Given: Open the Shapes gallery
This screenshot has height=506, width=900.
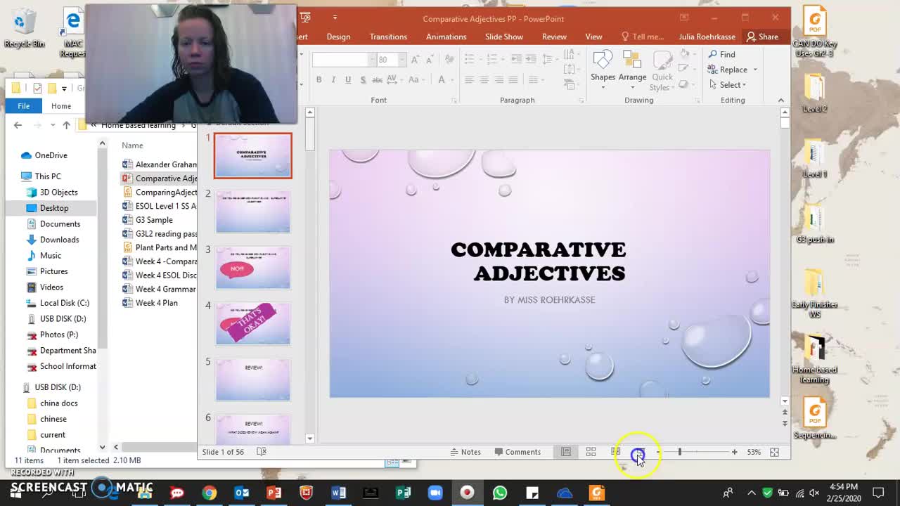Looking at the screenshot, I should pos(603,70).
